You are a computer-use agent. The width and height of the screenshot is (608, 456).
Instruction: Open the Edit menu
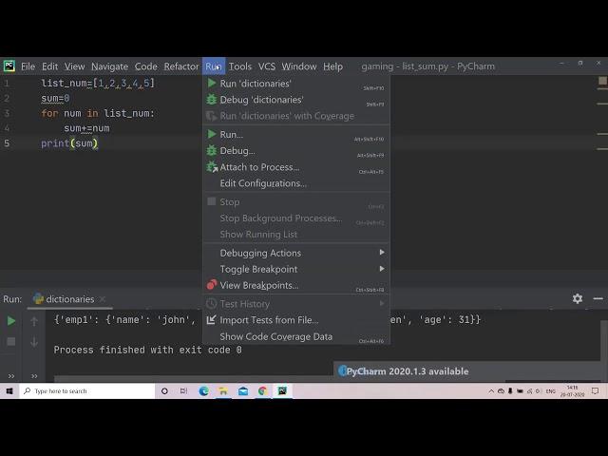coord(50,66)
